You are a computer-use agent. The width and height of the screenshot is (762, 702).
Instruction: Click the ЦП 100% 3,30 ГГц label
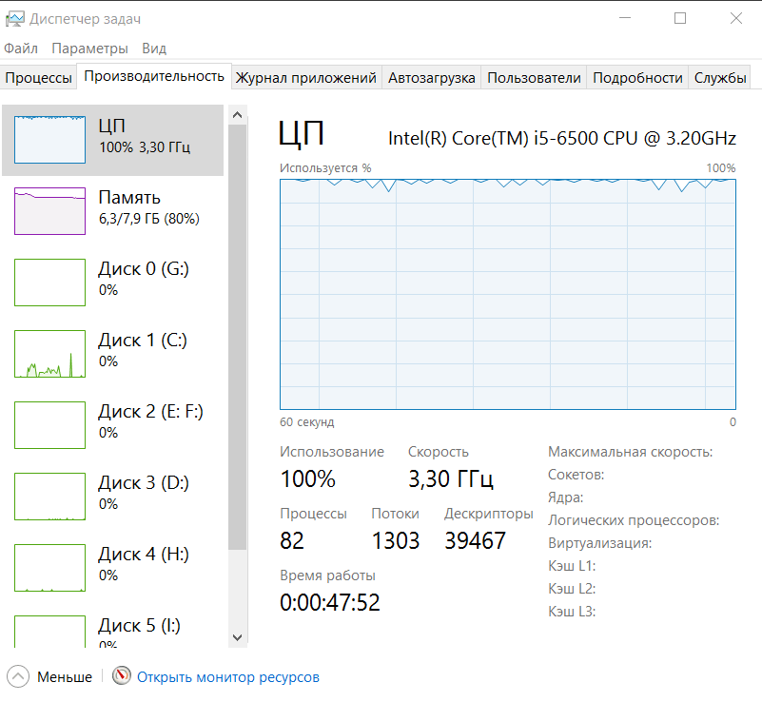pyautogui.click(x=145, y=135)
